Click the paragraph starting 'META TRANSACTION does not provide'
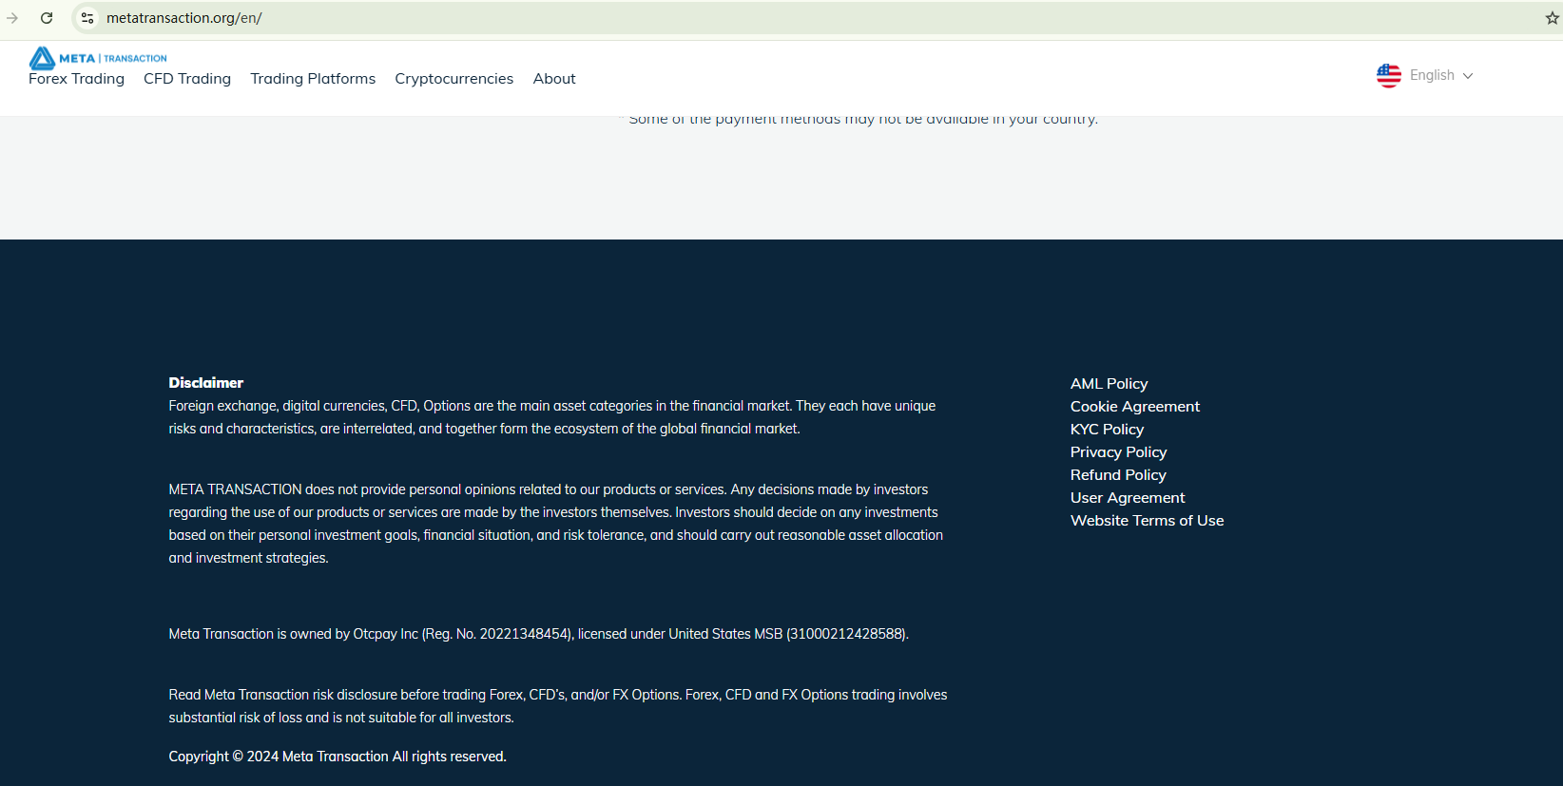 (556, 524)
